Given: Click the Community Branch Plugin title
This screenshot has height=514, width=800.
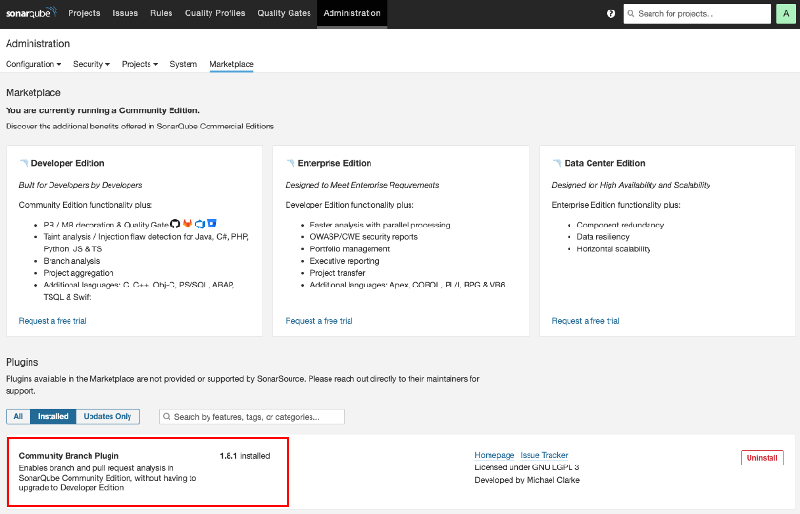Looking at the screenshot, I should [69, 456].
